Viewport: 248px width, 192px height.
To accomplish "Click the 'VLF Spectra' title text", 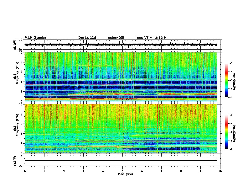I will (35, 38).
